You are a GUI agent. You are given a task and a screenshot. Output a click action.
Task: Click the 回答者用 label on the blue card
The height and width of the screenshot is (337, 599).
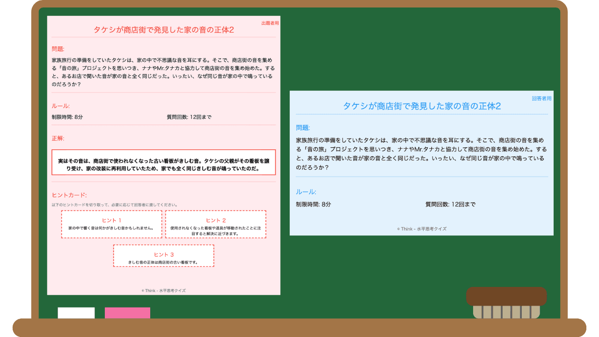pyautogui.click(x=541, y=98)
